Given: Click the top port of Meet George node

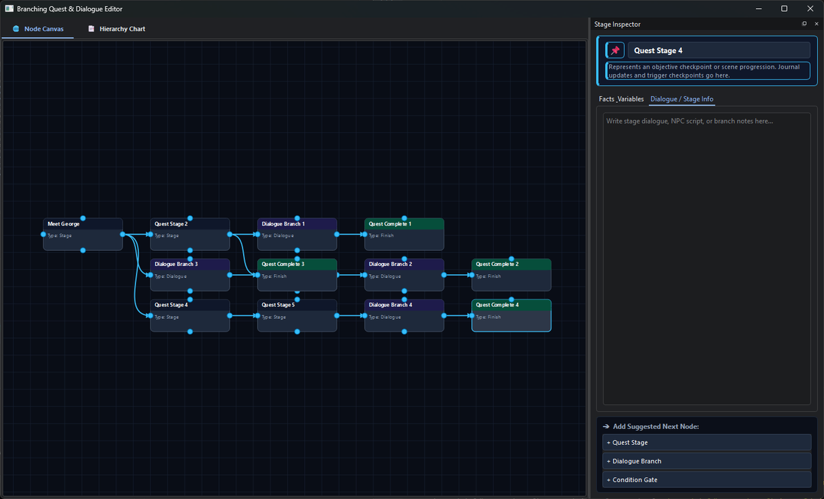Looking at the screenshot, I should click(83, 218).
